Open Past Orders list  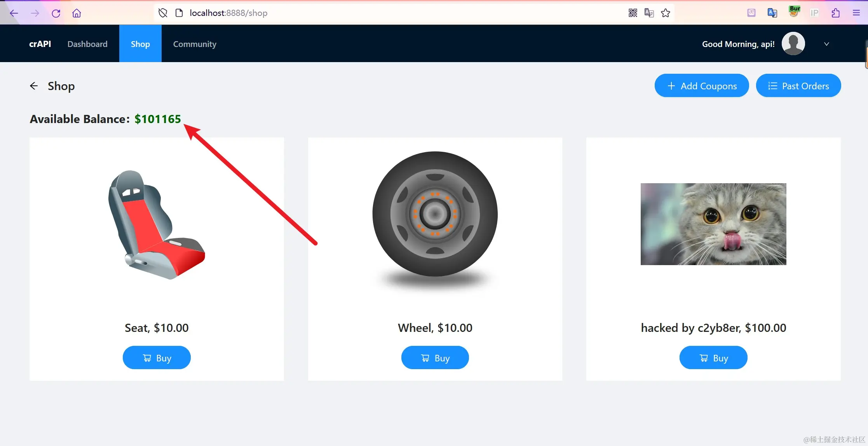click(798, 86)
